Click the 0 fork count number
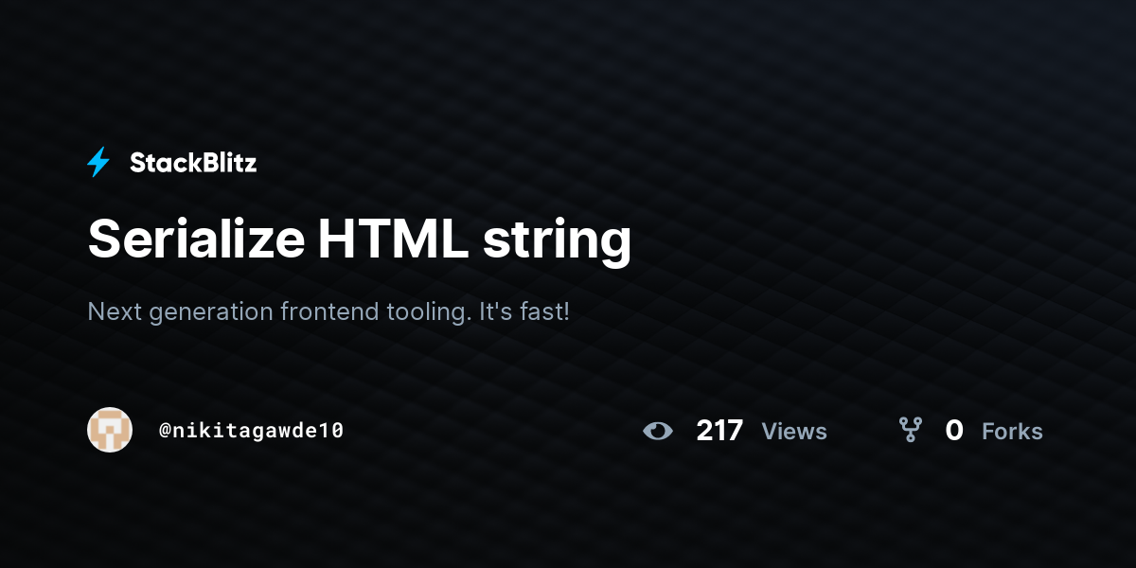1136x568 pixels. tap(954, 431)
